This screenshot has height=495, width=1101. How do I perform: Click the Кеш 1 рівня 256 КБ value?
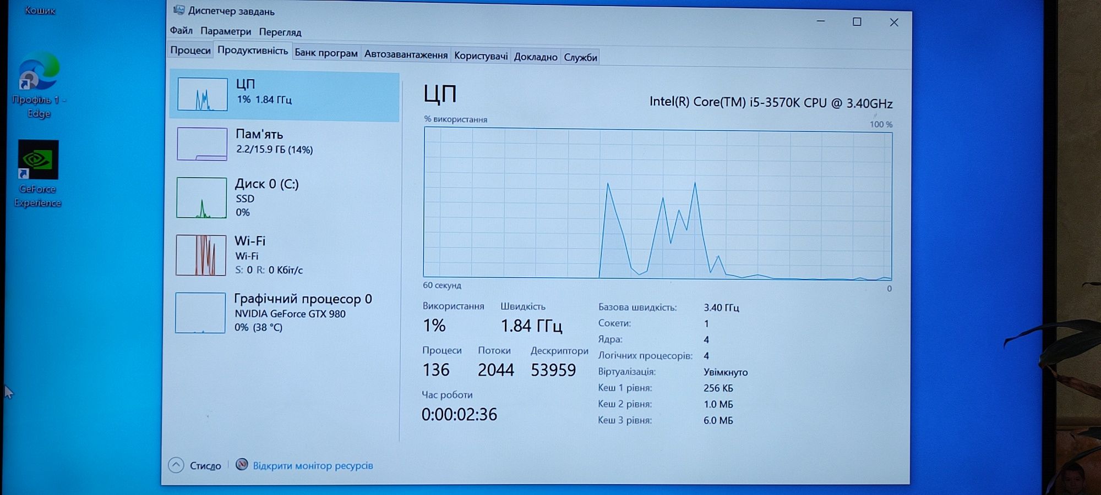point(718,388)
